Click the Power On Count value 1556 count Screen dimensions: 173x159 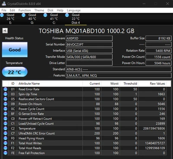[158, 57]
